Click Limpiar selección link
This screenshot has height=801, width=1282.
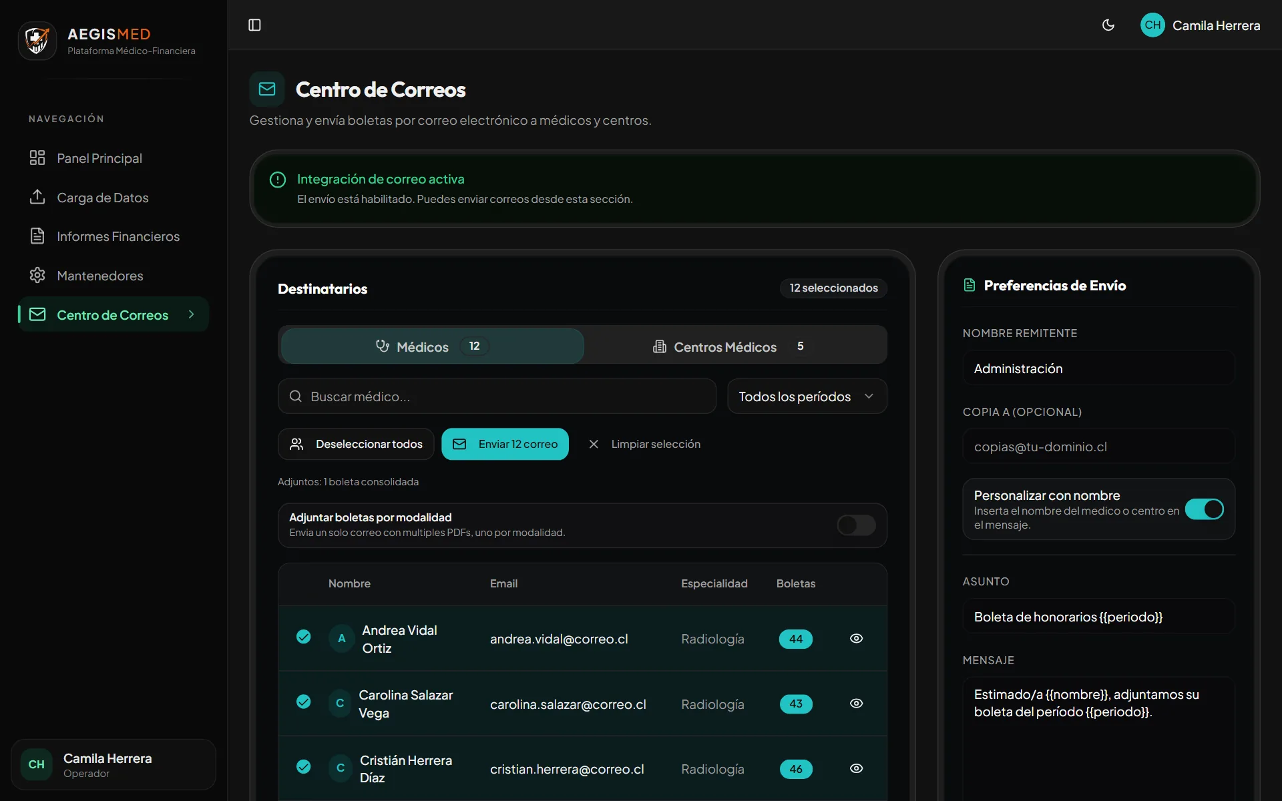(644, 444)
